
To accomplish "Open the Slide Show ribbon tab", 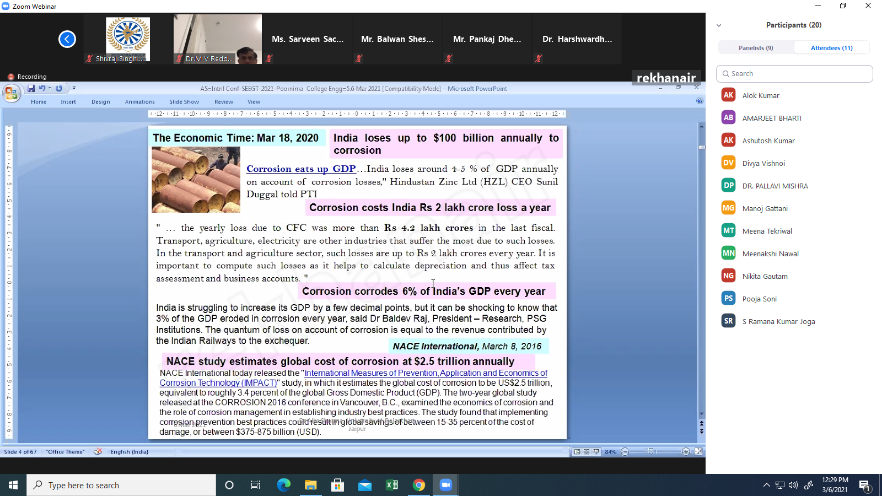I will tap(184, 102).
